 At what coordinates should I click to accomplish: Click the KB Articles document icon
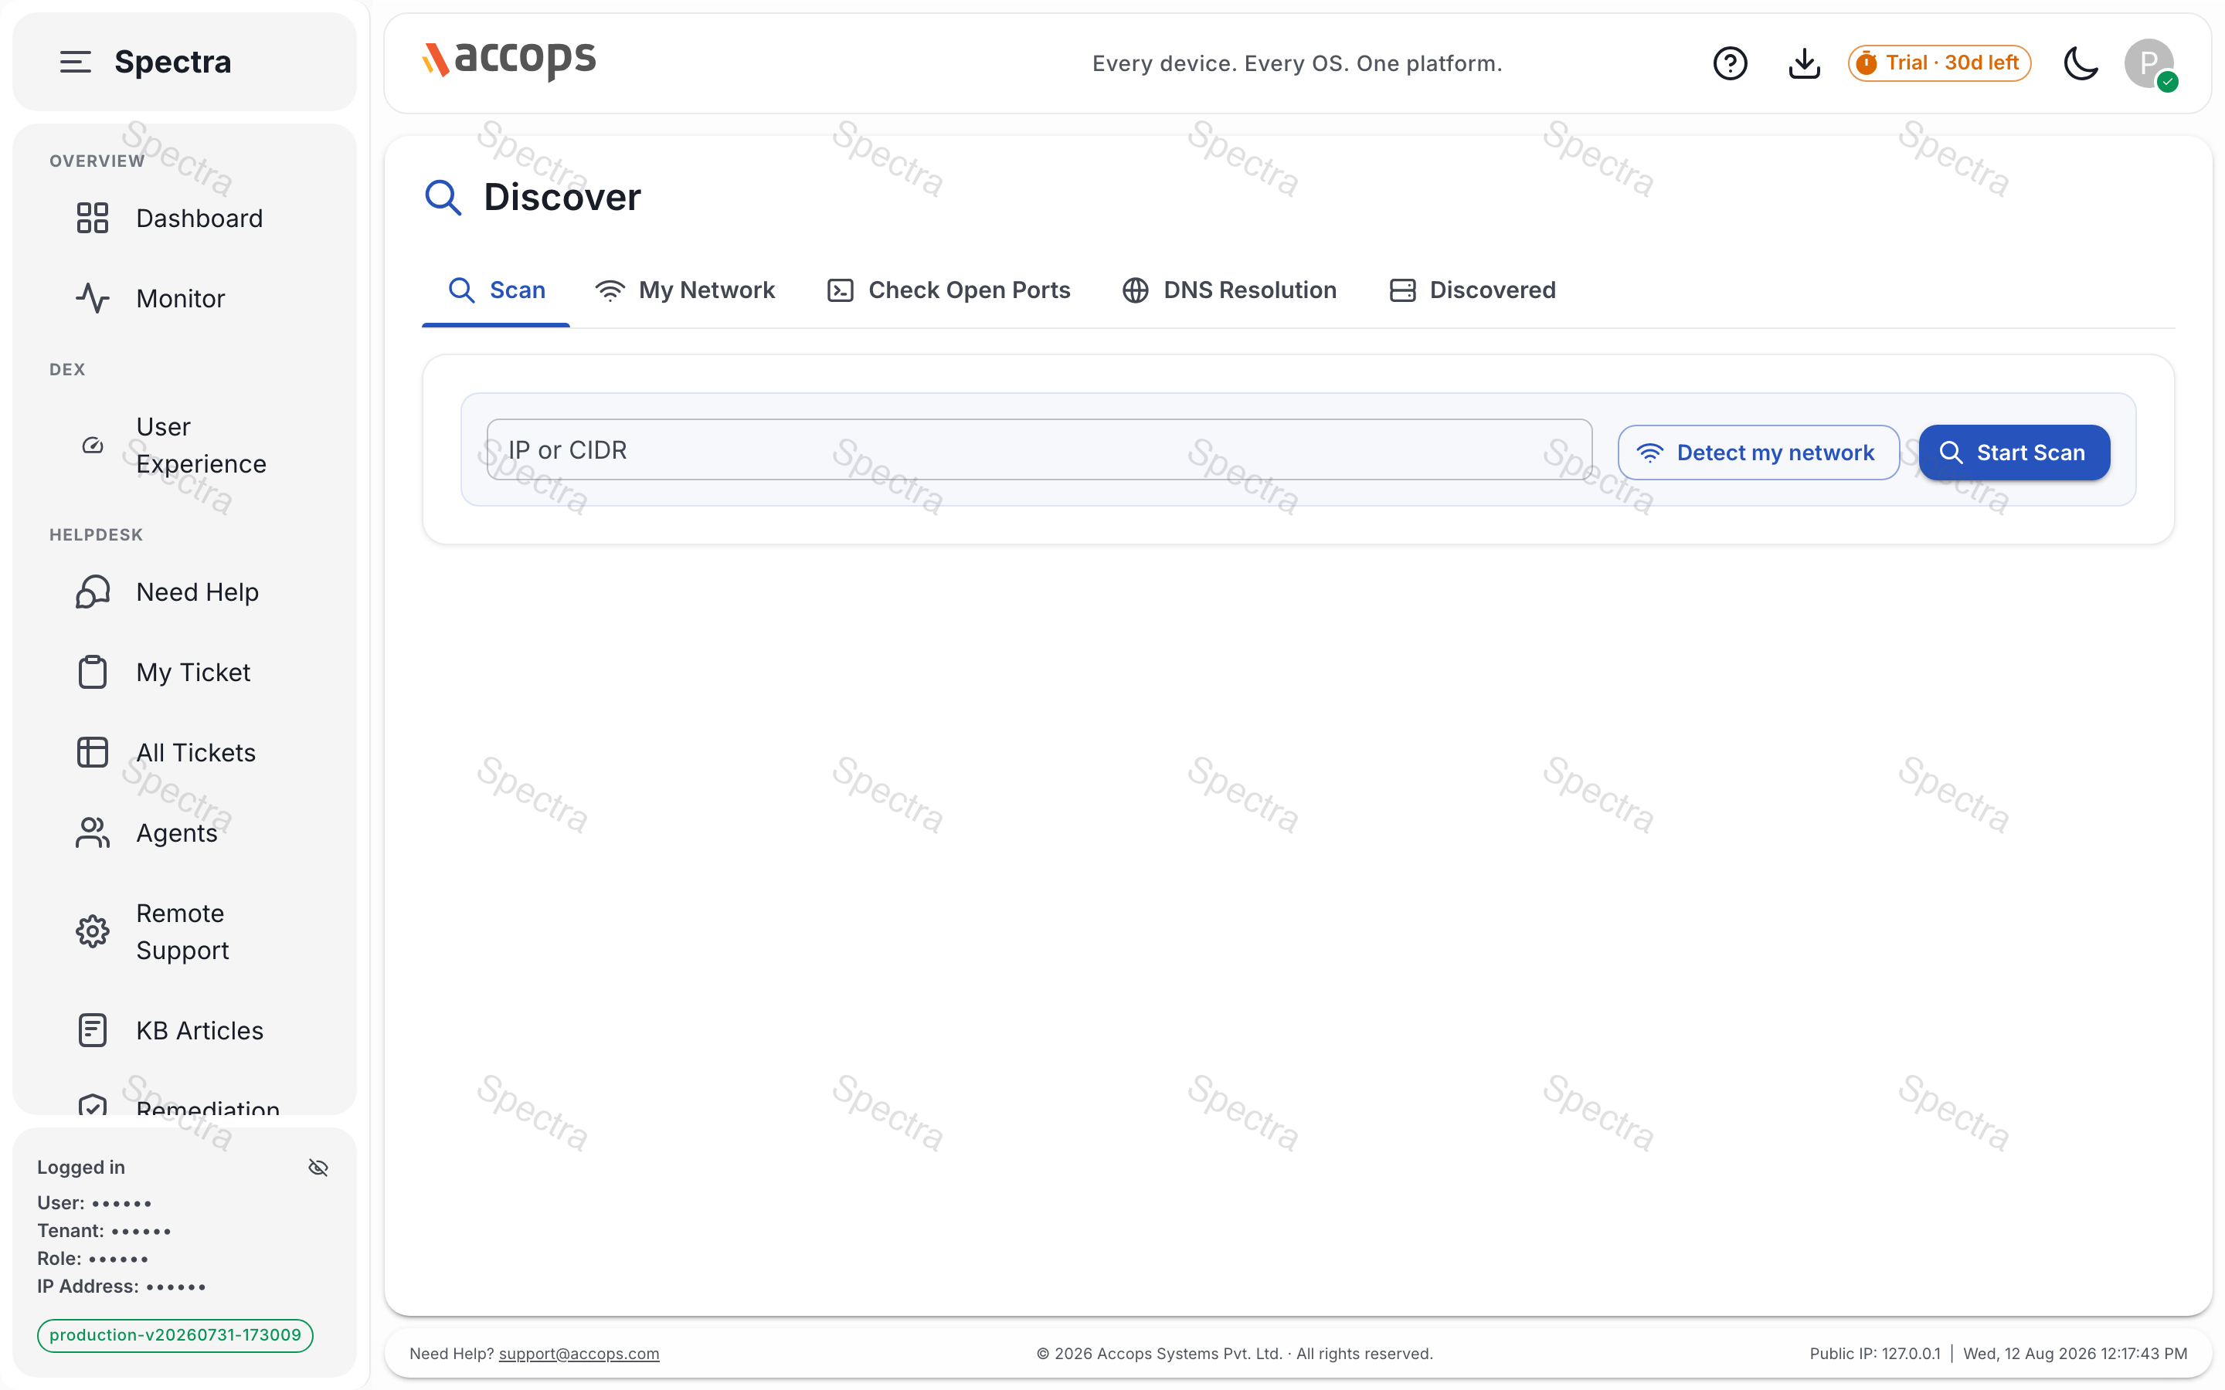click(92, 1031)
